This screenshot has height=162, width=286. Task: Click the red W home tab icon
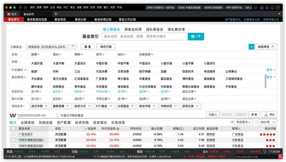(9, 14)
